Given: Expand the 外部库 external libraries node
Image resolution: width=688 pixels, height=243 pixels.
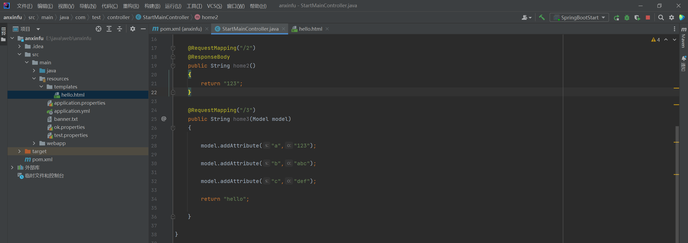Looking at the screenshot, I should (x=12, y=167).
